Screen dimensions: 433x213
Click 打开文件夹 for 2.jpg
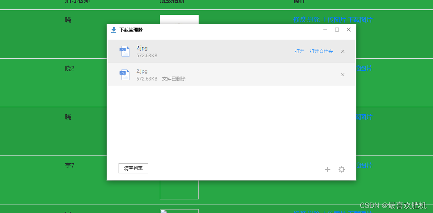[321, 51]
